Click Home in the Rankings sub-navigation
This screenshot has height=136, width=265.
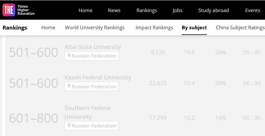[48, 28]
